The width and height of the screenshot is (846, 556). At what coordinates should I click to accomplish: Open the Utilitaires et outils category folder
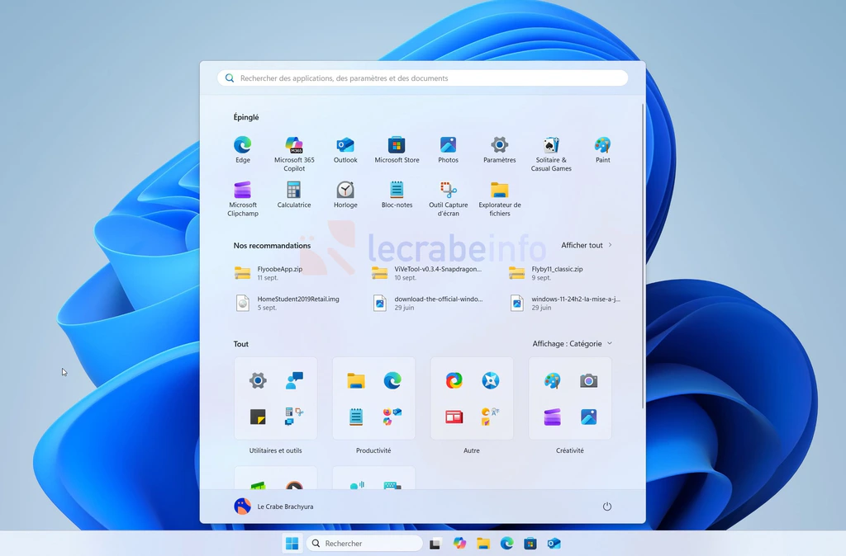pos(275,398)
